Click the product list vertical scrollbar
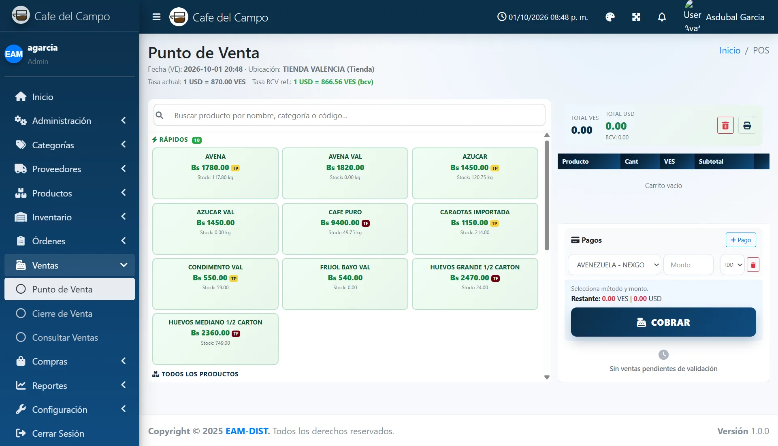This screenshot has height=446, width=778. 547,196
